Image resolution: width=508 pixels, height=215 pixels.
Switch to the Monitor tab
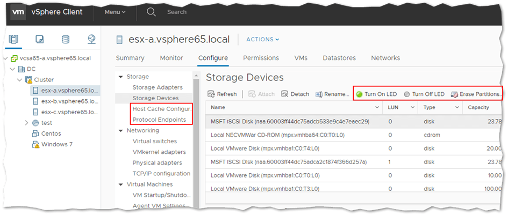[171, 58]
